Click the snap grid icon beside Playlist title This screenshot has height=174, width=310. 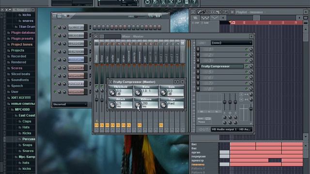232,12
